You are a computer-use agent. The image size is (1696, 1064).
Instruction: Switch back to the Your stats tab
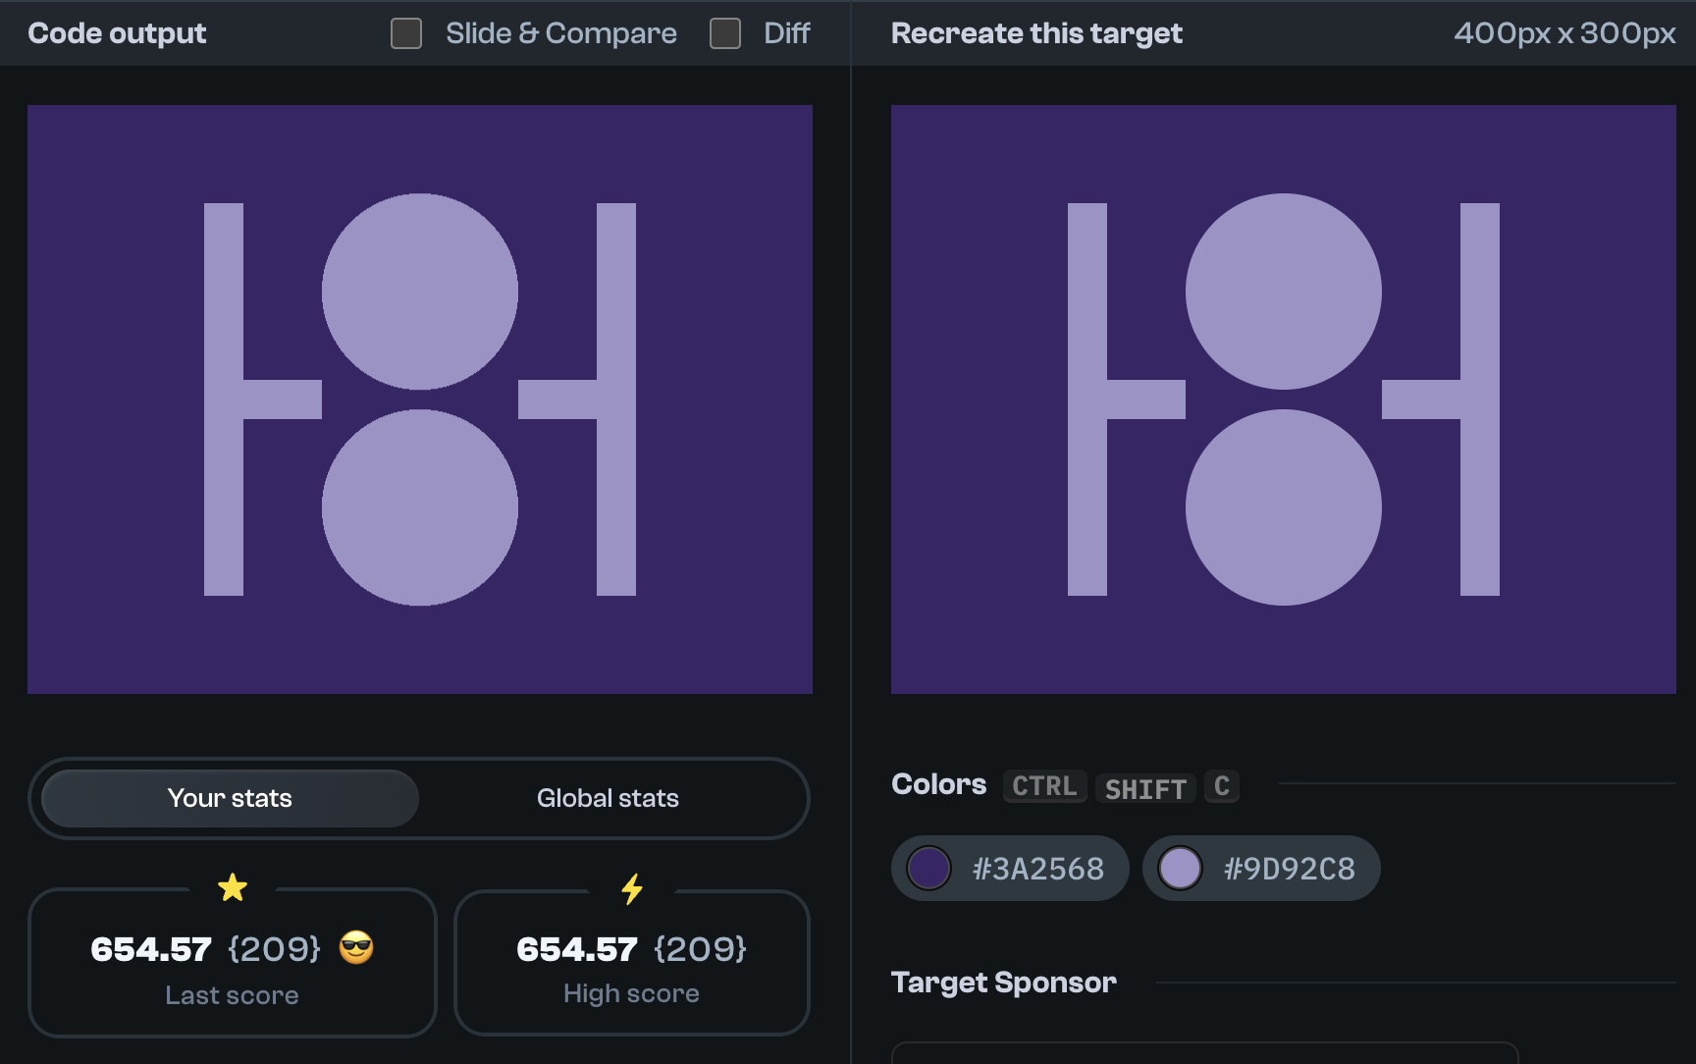pos(229,798)
